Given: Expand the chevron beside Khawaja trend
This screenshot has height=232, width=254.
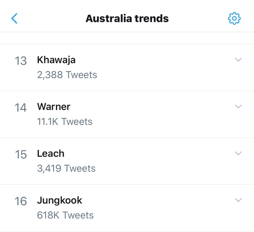Looking at the screenshot, I should coord(238,60).
